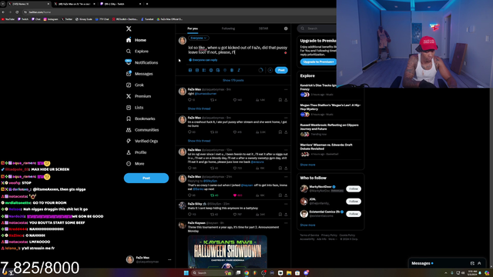The width and height of the screenshot is (493, 277).
Task: Follow MarkyNextDoor
Action: 354,189
